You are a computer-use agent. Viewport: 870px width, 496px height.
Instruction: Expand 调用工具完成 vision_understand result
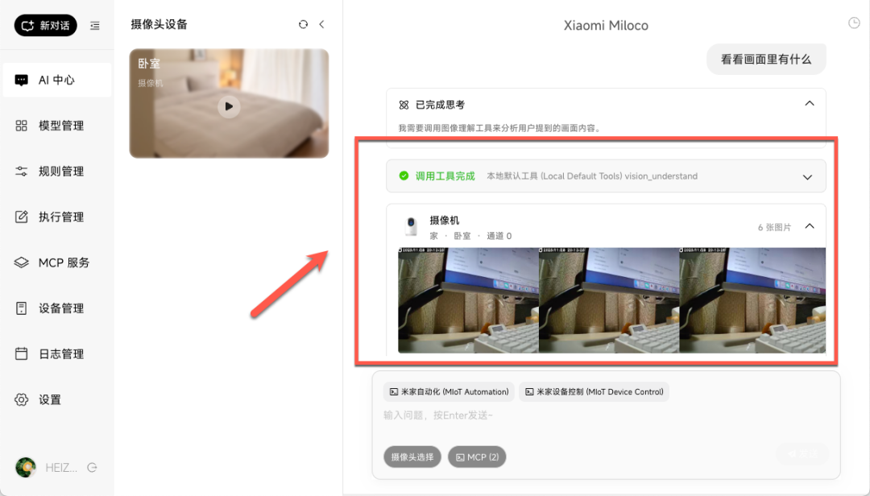click(807, 176)
